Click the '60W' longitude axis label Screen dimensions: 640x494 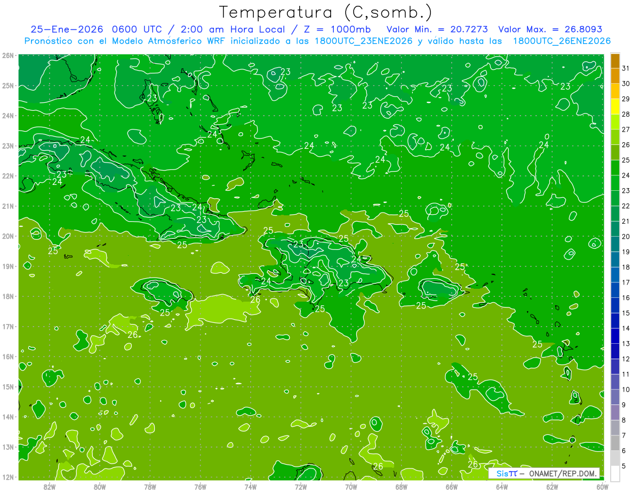tap(602, 487)
